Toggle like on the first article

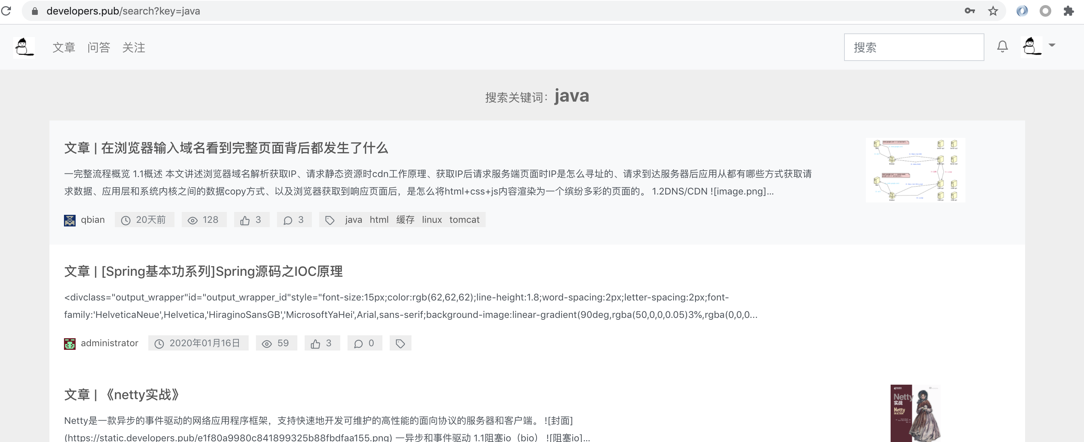(x=245, y=219)
